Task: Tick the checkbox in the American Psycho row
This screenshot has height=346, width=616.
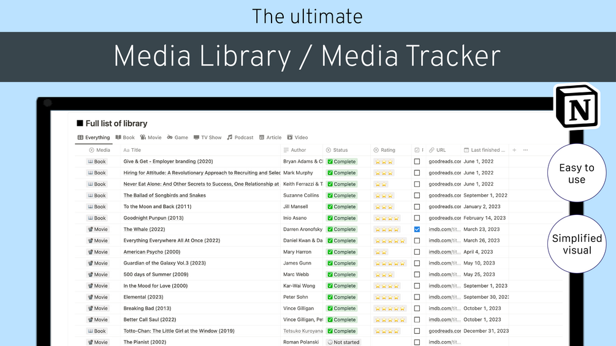Action: (x=417, y=252)
